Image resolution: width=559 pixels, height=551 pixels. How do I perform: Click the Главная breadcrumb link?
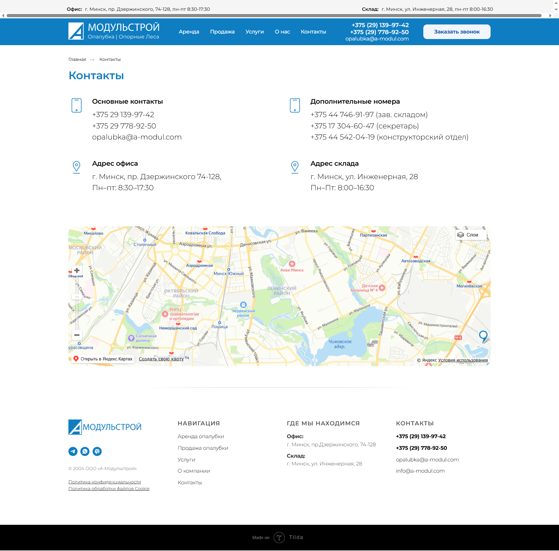pyautogui.click(x=77, y=59)
